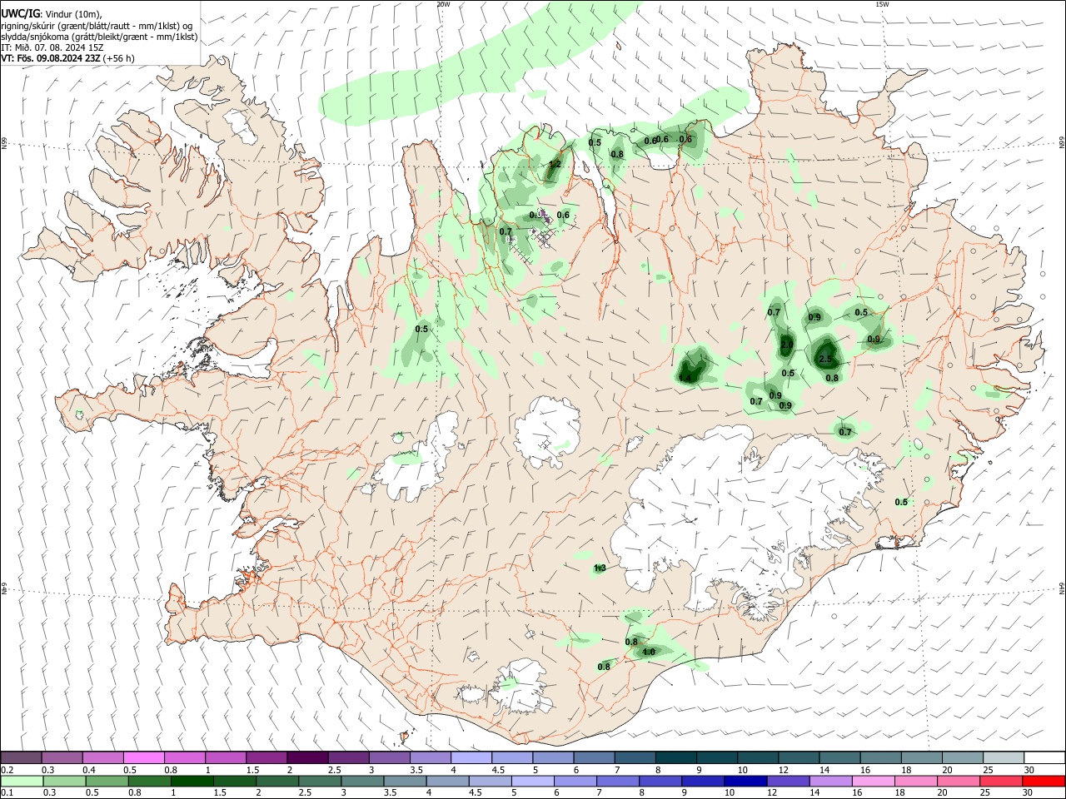Click the '2.0' precipitation value on the map
1066x799 pixels.
787,345
